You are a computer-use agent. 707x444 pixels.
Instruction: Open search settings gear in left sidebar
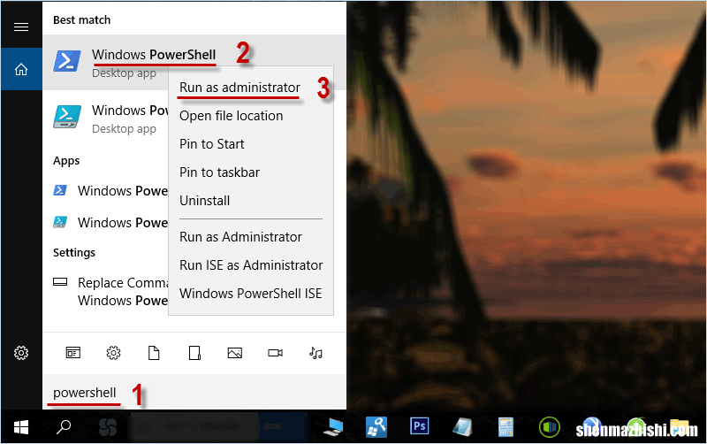pos(21,352)
